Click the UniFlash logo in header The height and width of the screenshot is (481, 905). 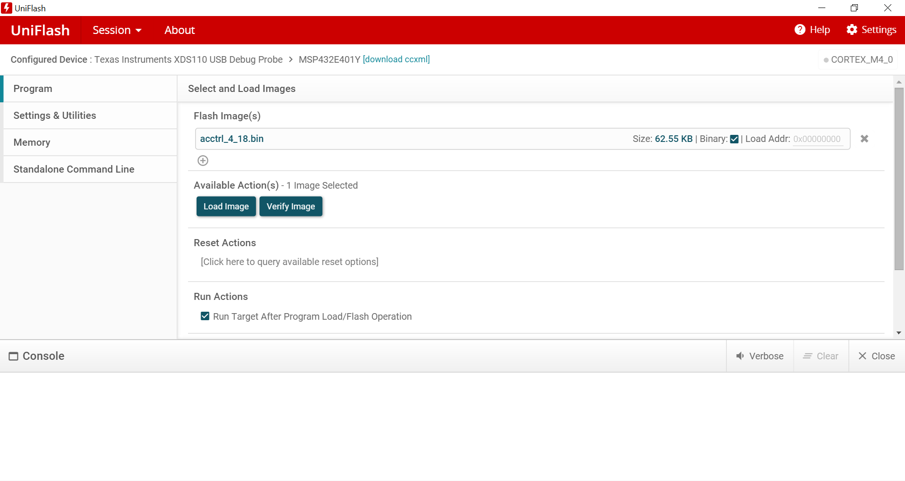41,30
